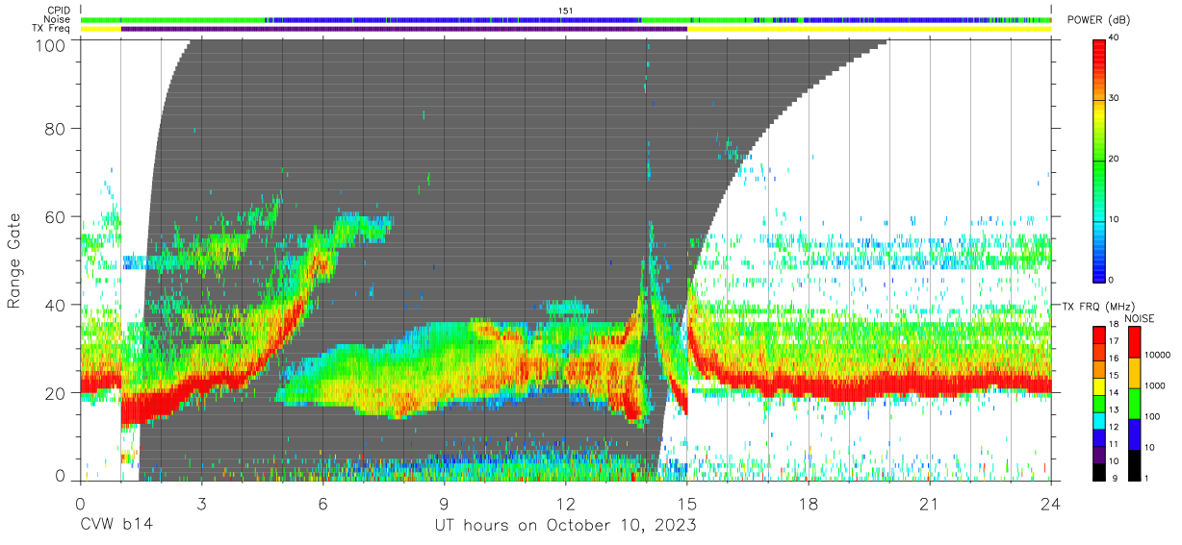The width and height of the screenshot is (1182, 545).
Task: Click the NOISE colorbar legend
Action: (x=1135, y=403)
